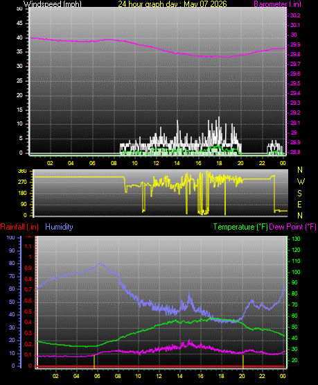Click the 100 value on humidity axis
This screenshot has height=385, width=318.
click(10, 237)
